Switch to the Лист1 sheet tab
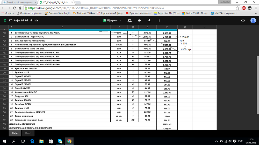 (x=28, y=133)
